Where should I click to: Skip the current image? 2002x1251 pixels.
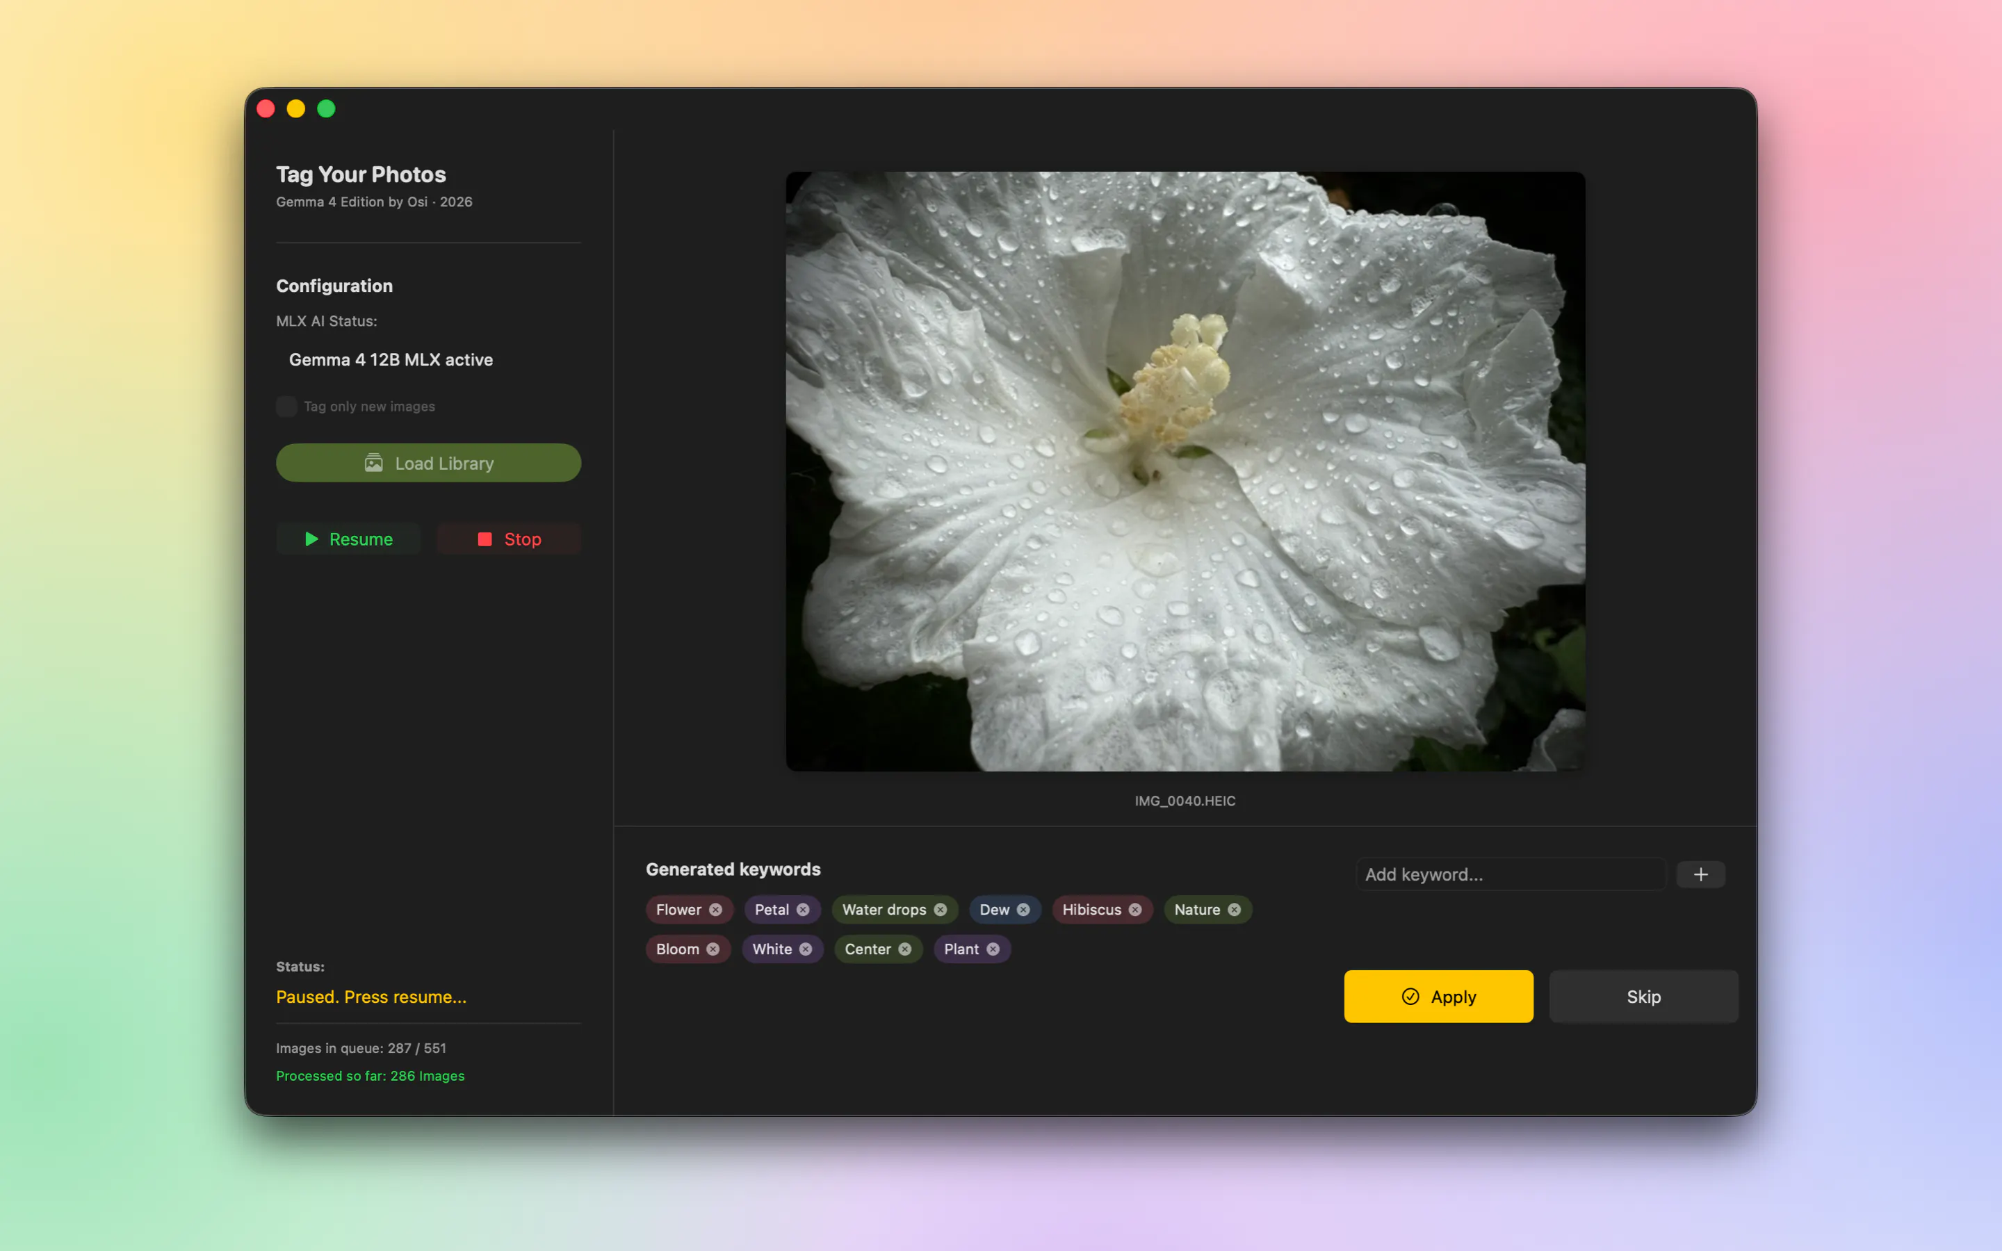1643,996
